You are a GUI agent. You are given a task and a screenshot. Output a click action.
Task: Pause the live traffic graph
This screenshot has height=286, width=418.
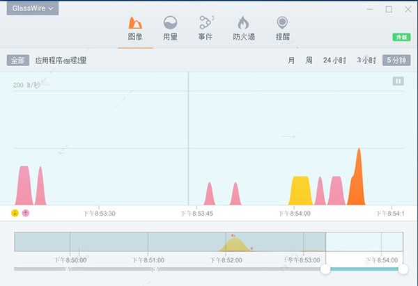tap(398, 81)
